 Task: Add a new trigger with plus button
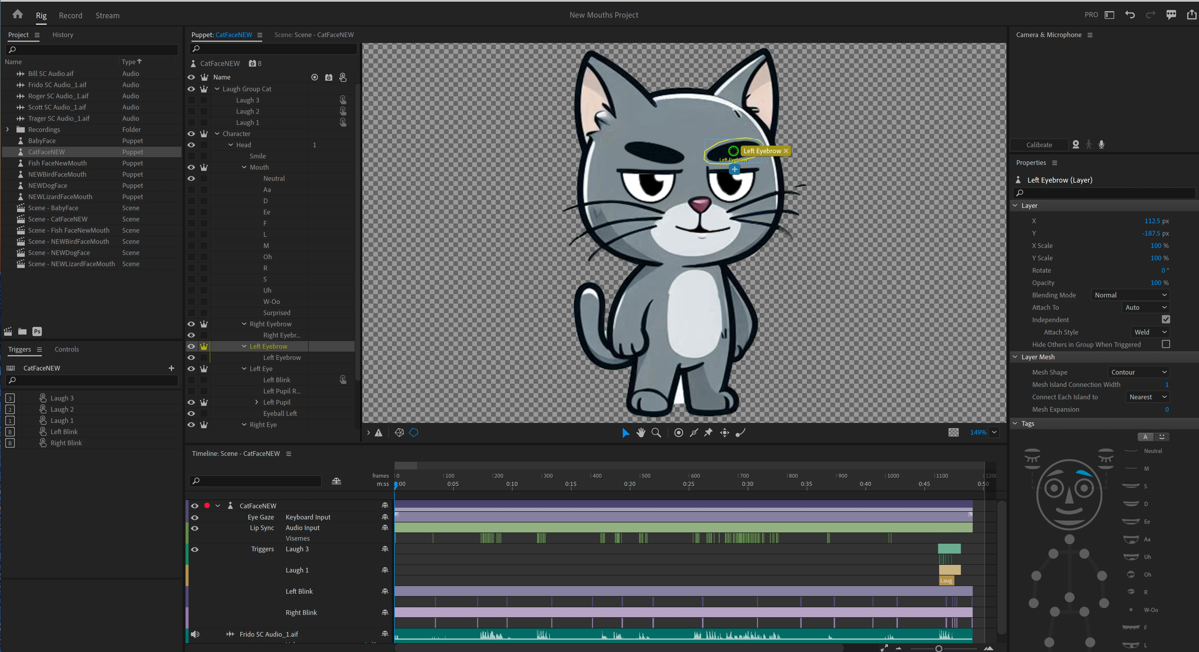[x=171, y=368]
